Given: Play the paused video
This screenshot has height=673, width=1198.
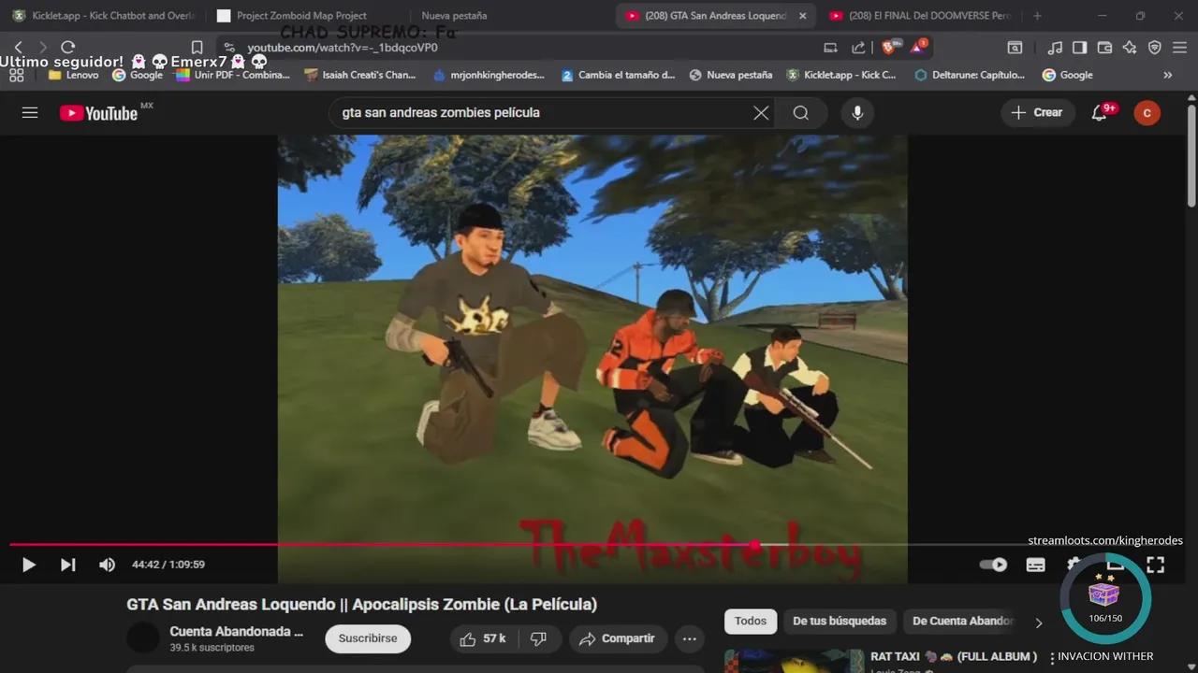Looking at the screenshot, I should [x=29, y=565].
